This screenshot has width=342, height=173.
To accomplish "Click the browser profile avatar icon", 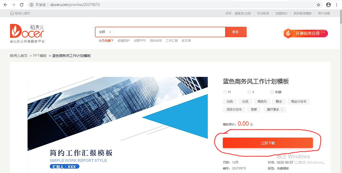I will pos(328,4).
